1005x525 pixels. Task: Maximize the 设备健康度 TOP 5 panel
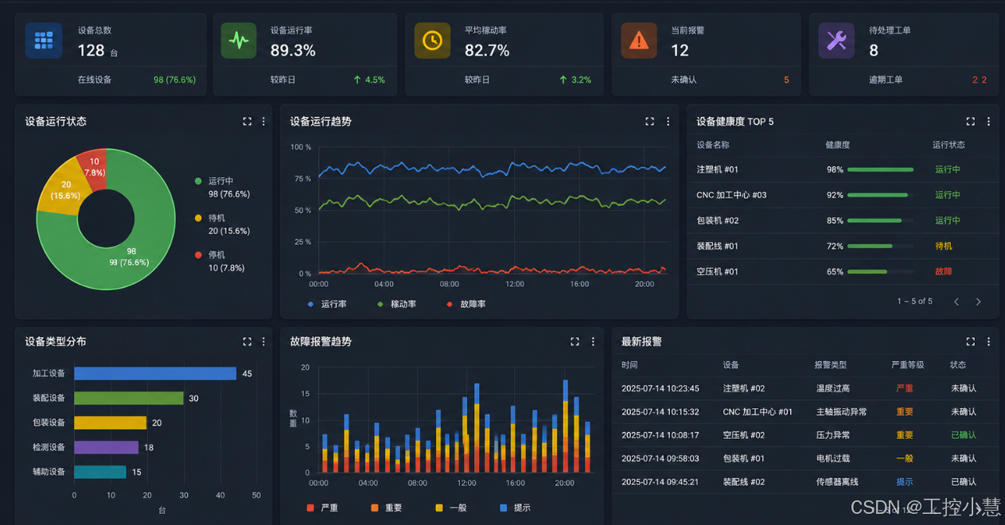(970, 122)
